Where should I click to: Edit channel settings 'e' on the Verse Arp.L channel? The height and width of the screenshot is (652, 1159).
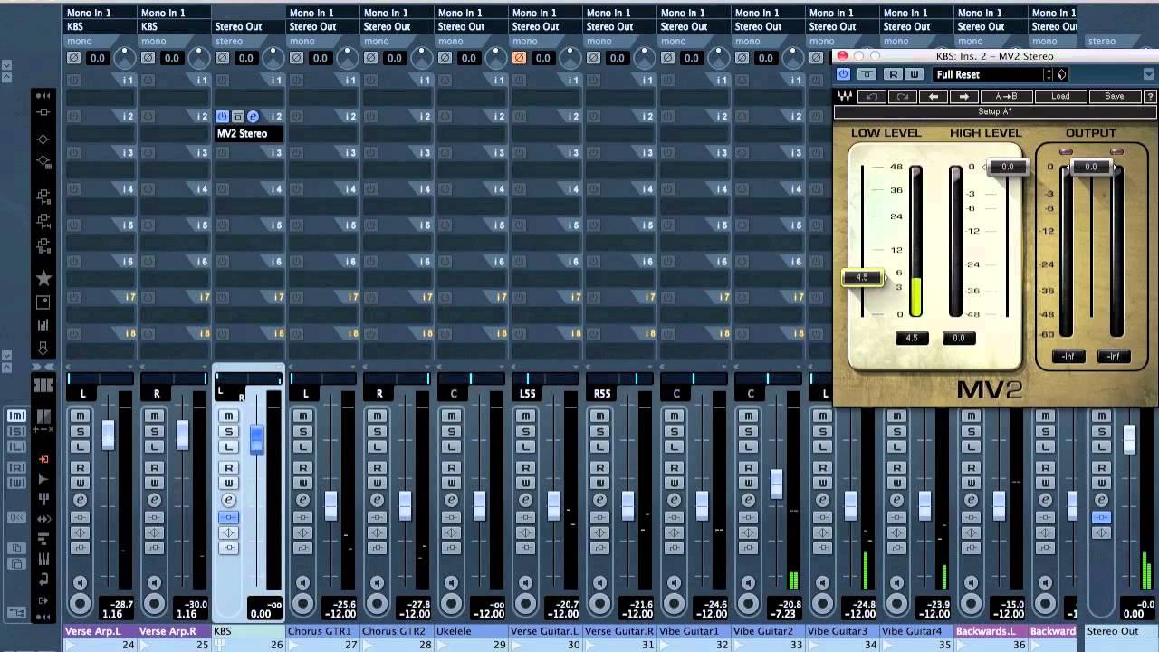point(80,500)
